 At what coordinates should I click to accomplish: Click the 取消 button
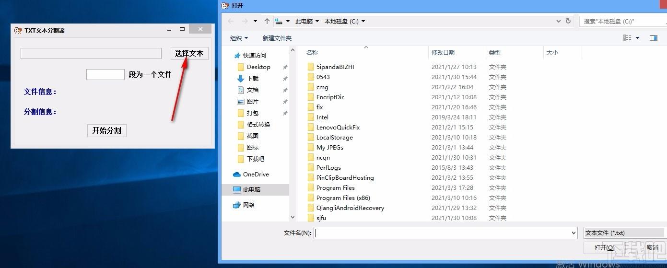(x=653, y=247)
